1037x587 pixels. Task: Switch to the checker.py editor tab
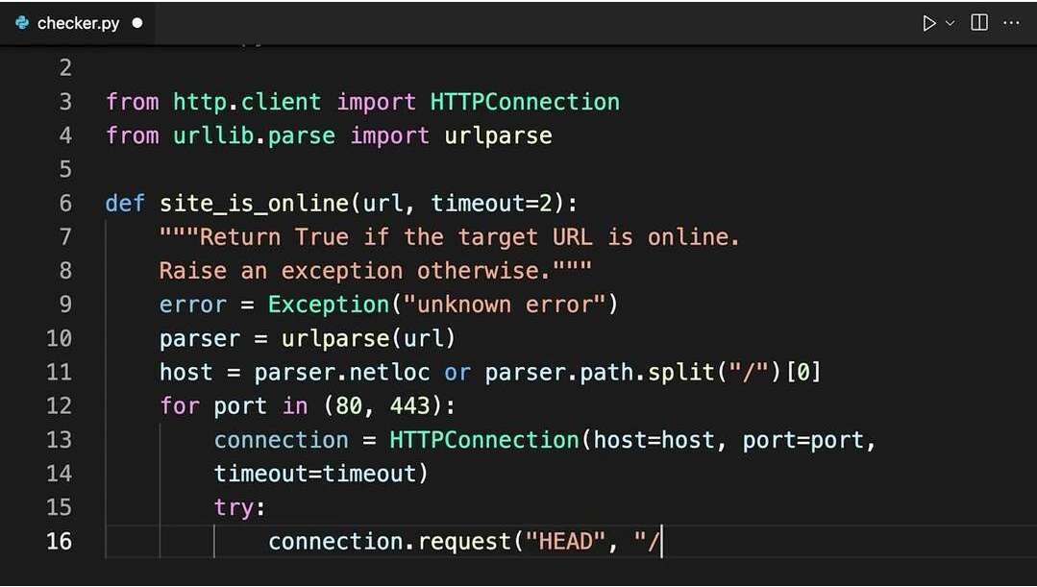click(x=77, y=22)
